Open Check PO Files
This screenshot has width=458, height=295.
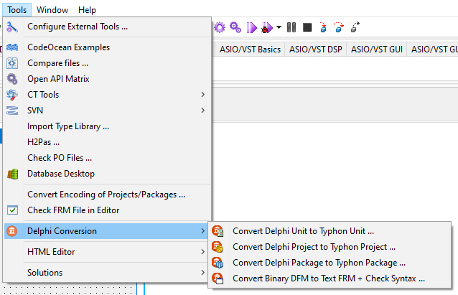107,158
